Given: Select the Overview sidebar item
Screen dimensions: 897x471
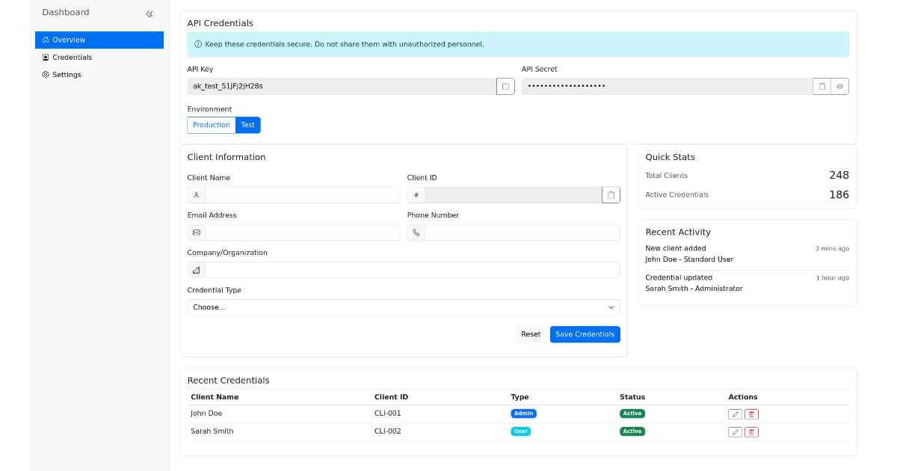Looking at the screenshot, I should (x=67, y=40).
